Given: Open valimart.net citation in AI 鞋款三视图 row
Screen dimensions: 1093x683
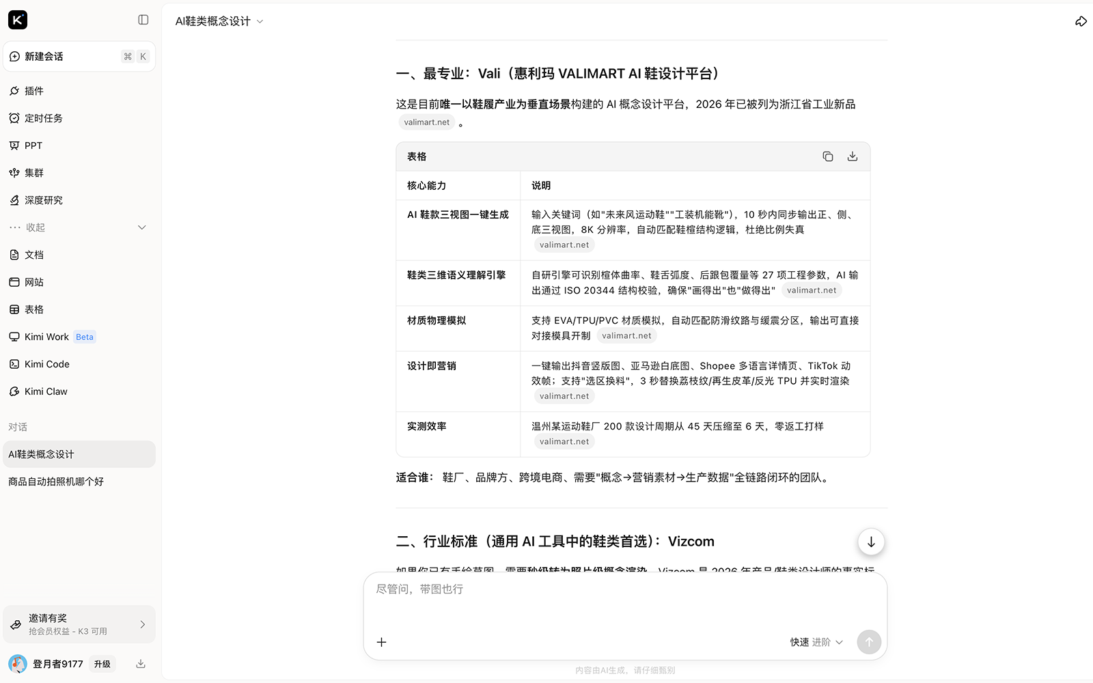Looking at the screenshot, I should (x=564, y=245).
